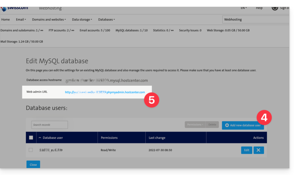Click the sort arrow on Database user column

[x=40, y=138]
